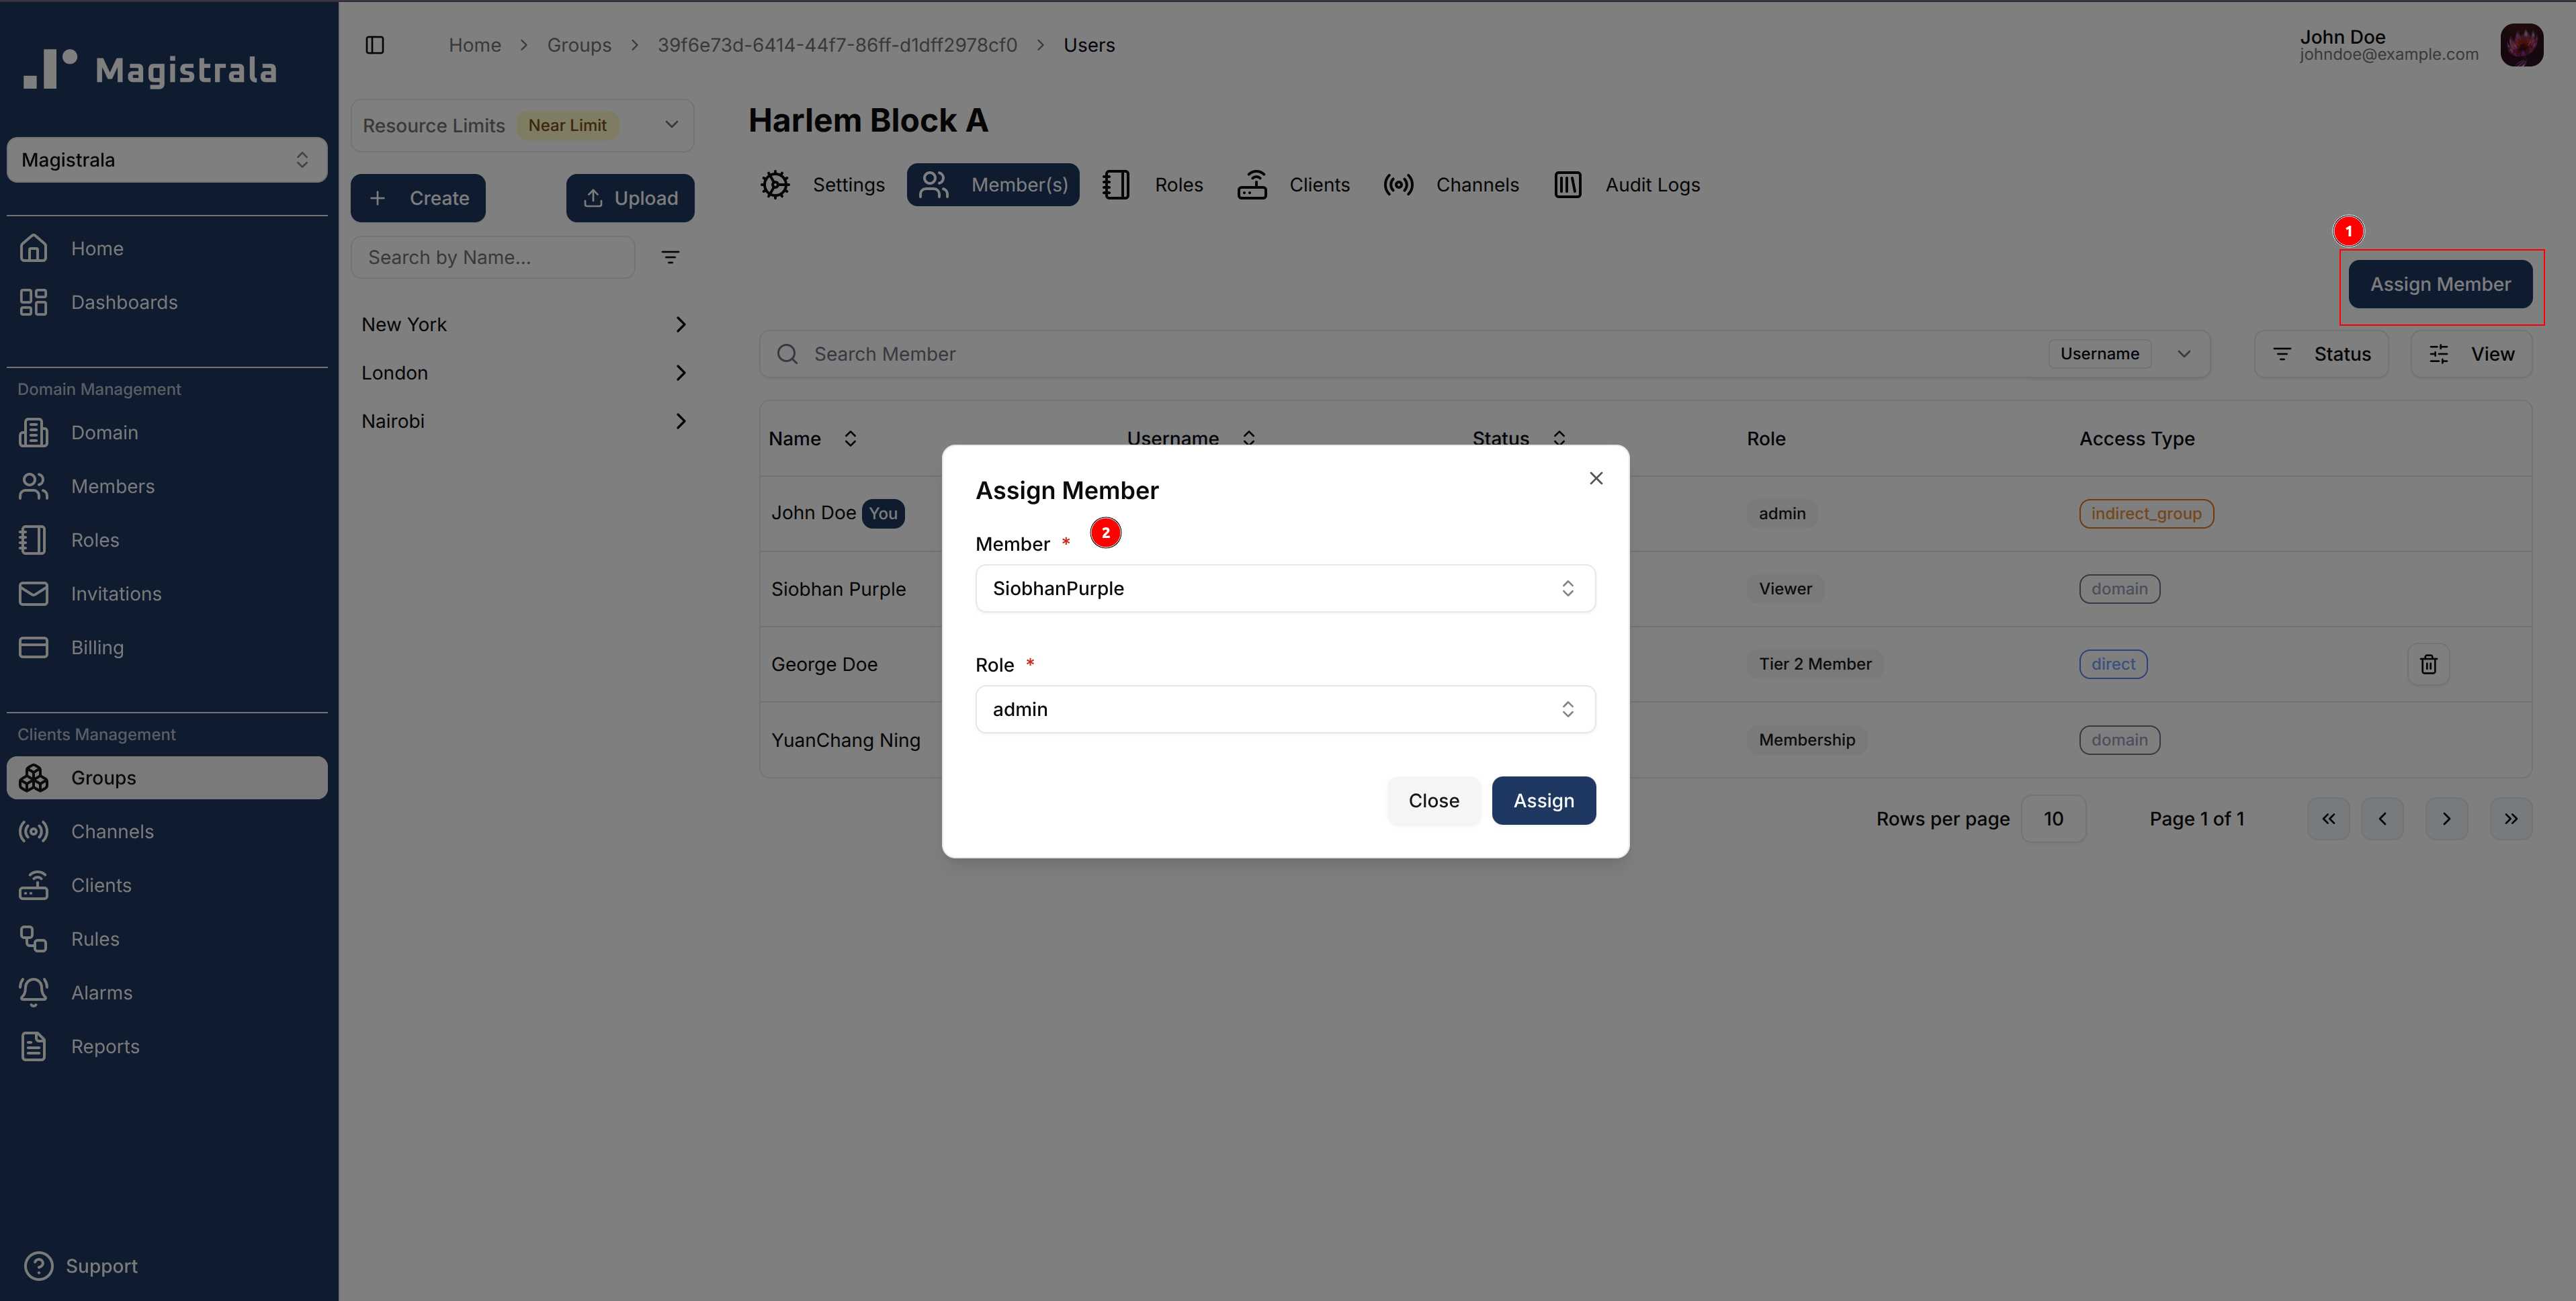Viewport: 2576px width, 1301px height.
Task: Open the Member dropdown showing SiobhanPurple
Action: tap(1284, 588)
